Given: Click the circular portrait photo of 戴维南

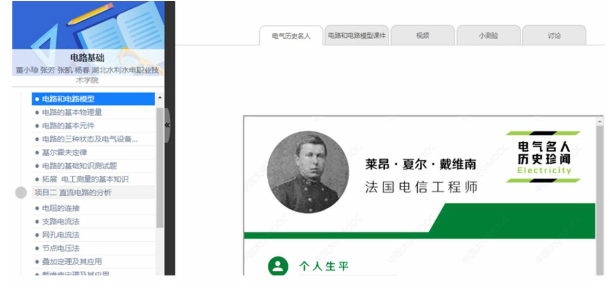Looking at the screenshot, I should point(308,172).
